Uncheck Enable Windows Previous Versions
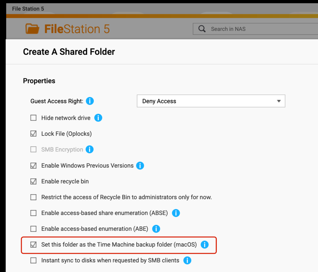 click(x=33, y=165)
